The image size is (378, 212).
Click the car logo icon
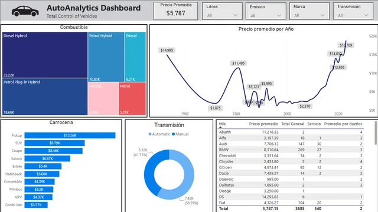tap(25, 11)
